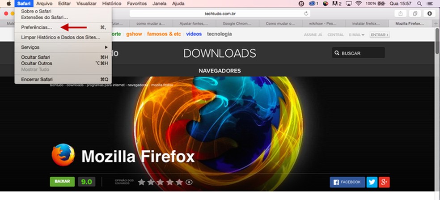Click the CENTRAL link
Viewport: 440px width, 200px height.
[336, 35]
